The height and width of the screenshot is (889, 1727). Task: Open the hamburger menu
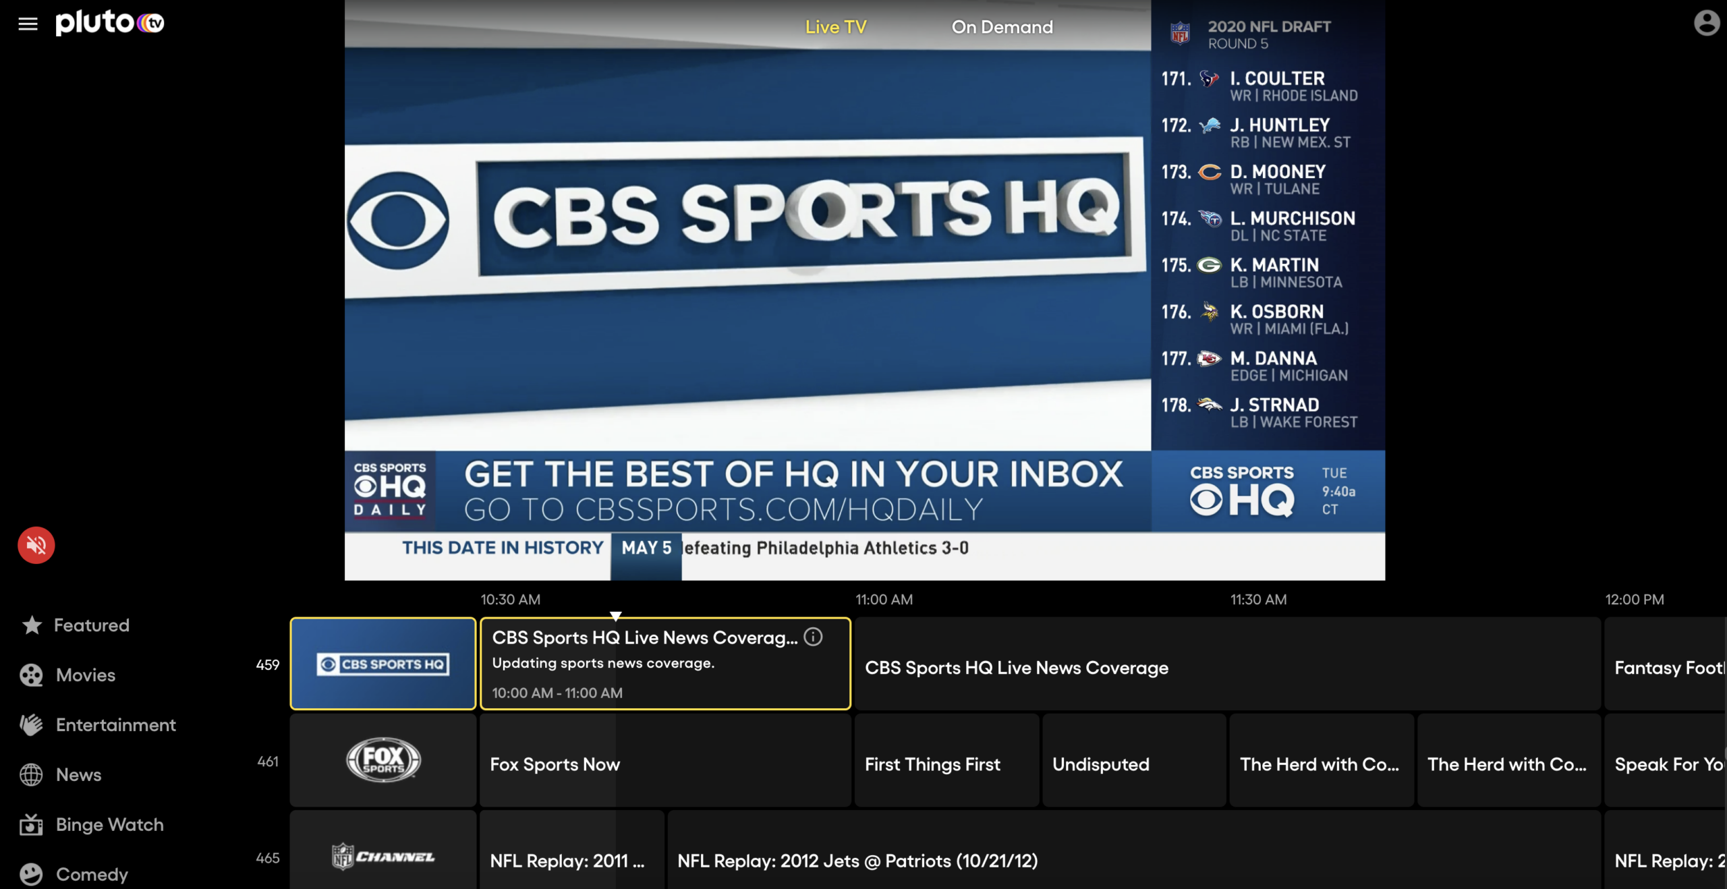tap(27, 24)
